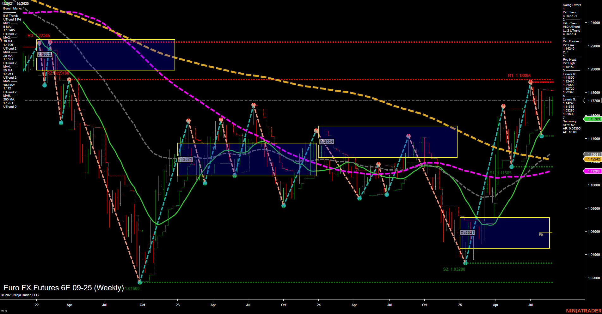602x314 pixels.
Task: Click the red pivot high marker near R1 1.18895
Action: (530, 82)
